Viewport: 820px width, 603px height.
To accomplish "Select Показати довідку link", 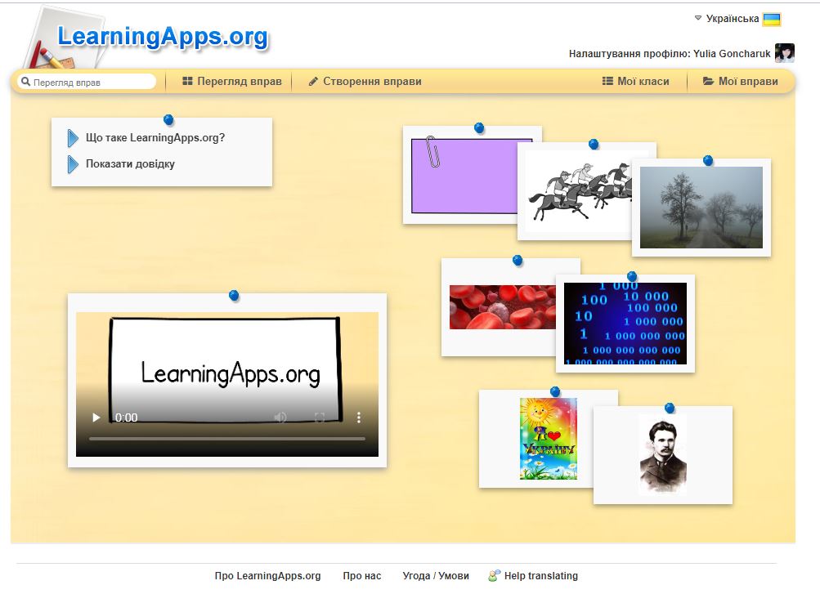I will click(130, 164).
